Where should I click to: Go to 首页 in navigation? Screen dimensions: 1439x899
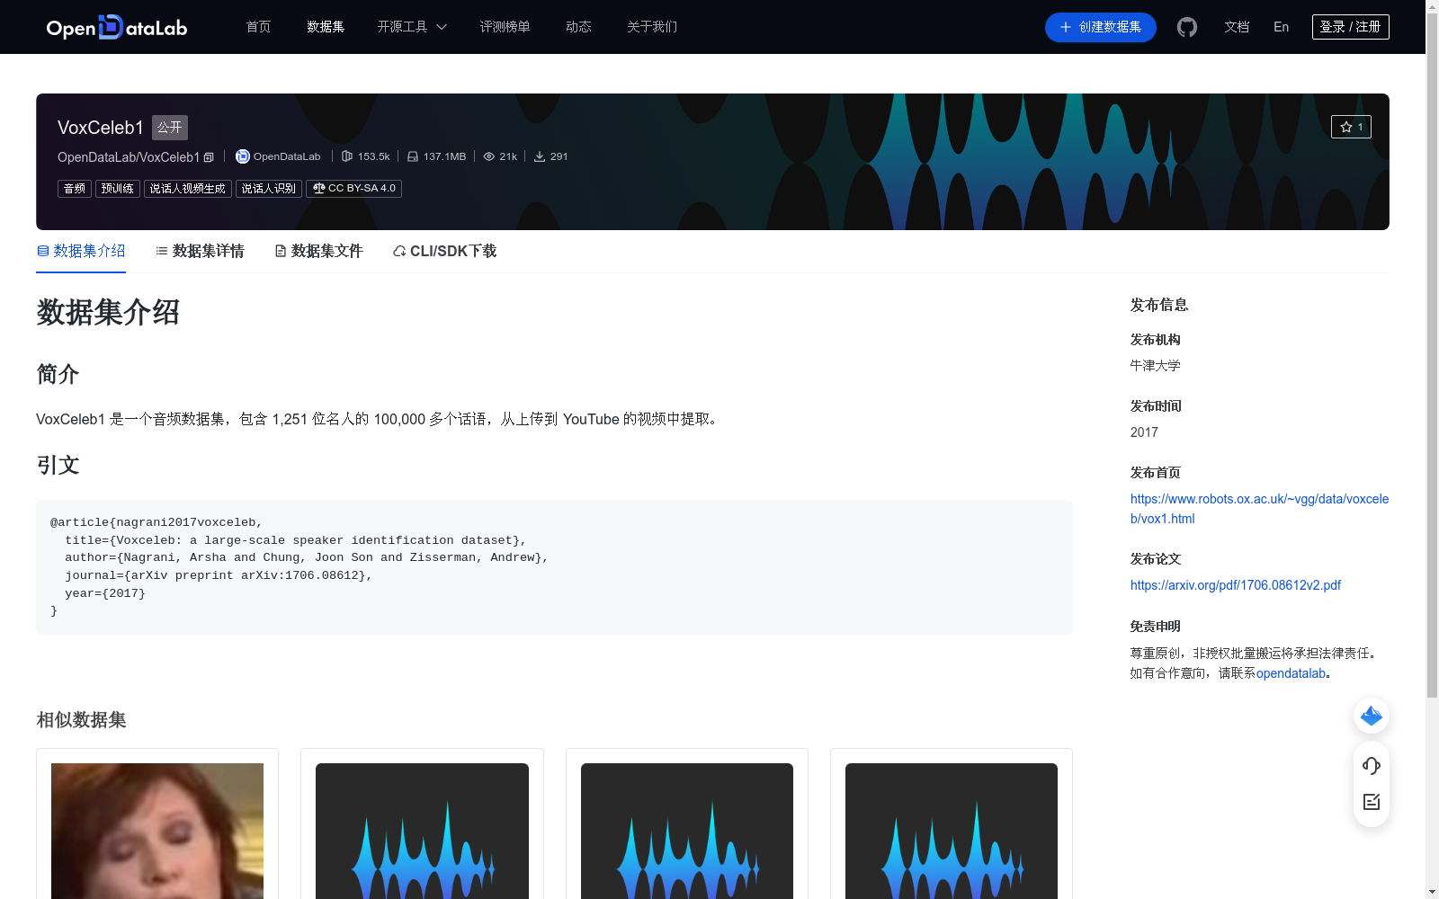pos(258,27)
